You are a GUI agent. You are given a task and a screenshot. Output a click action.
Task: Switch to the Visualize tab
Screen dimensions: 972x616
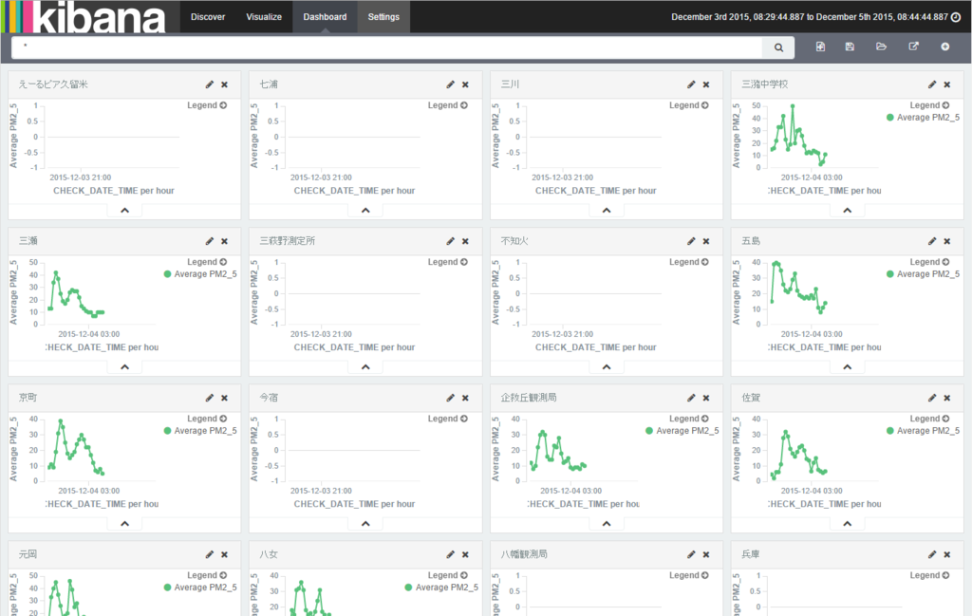click(x=264, y=17)
